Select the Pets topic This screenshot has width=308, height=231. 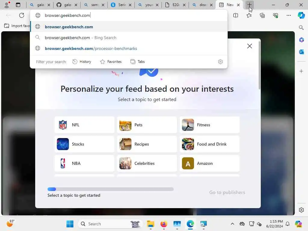click(147, 125)
